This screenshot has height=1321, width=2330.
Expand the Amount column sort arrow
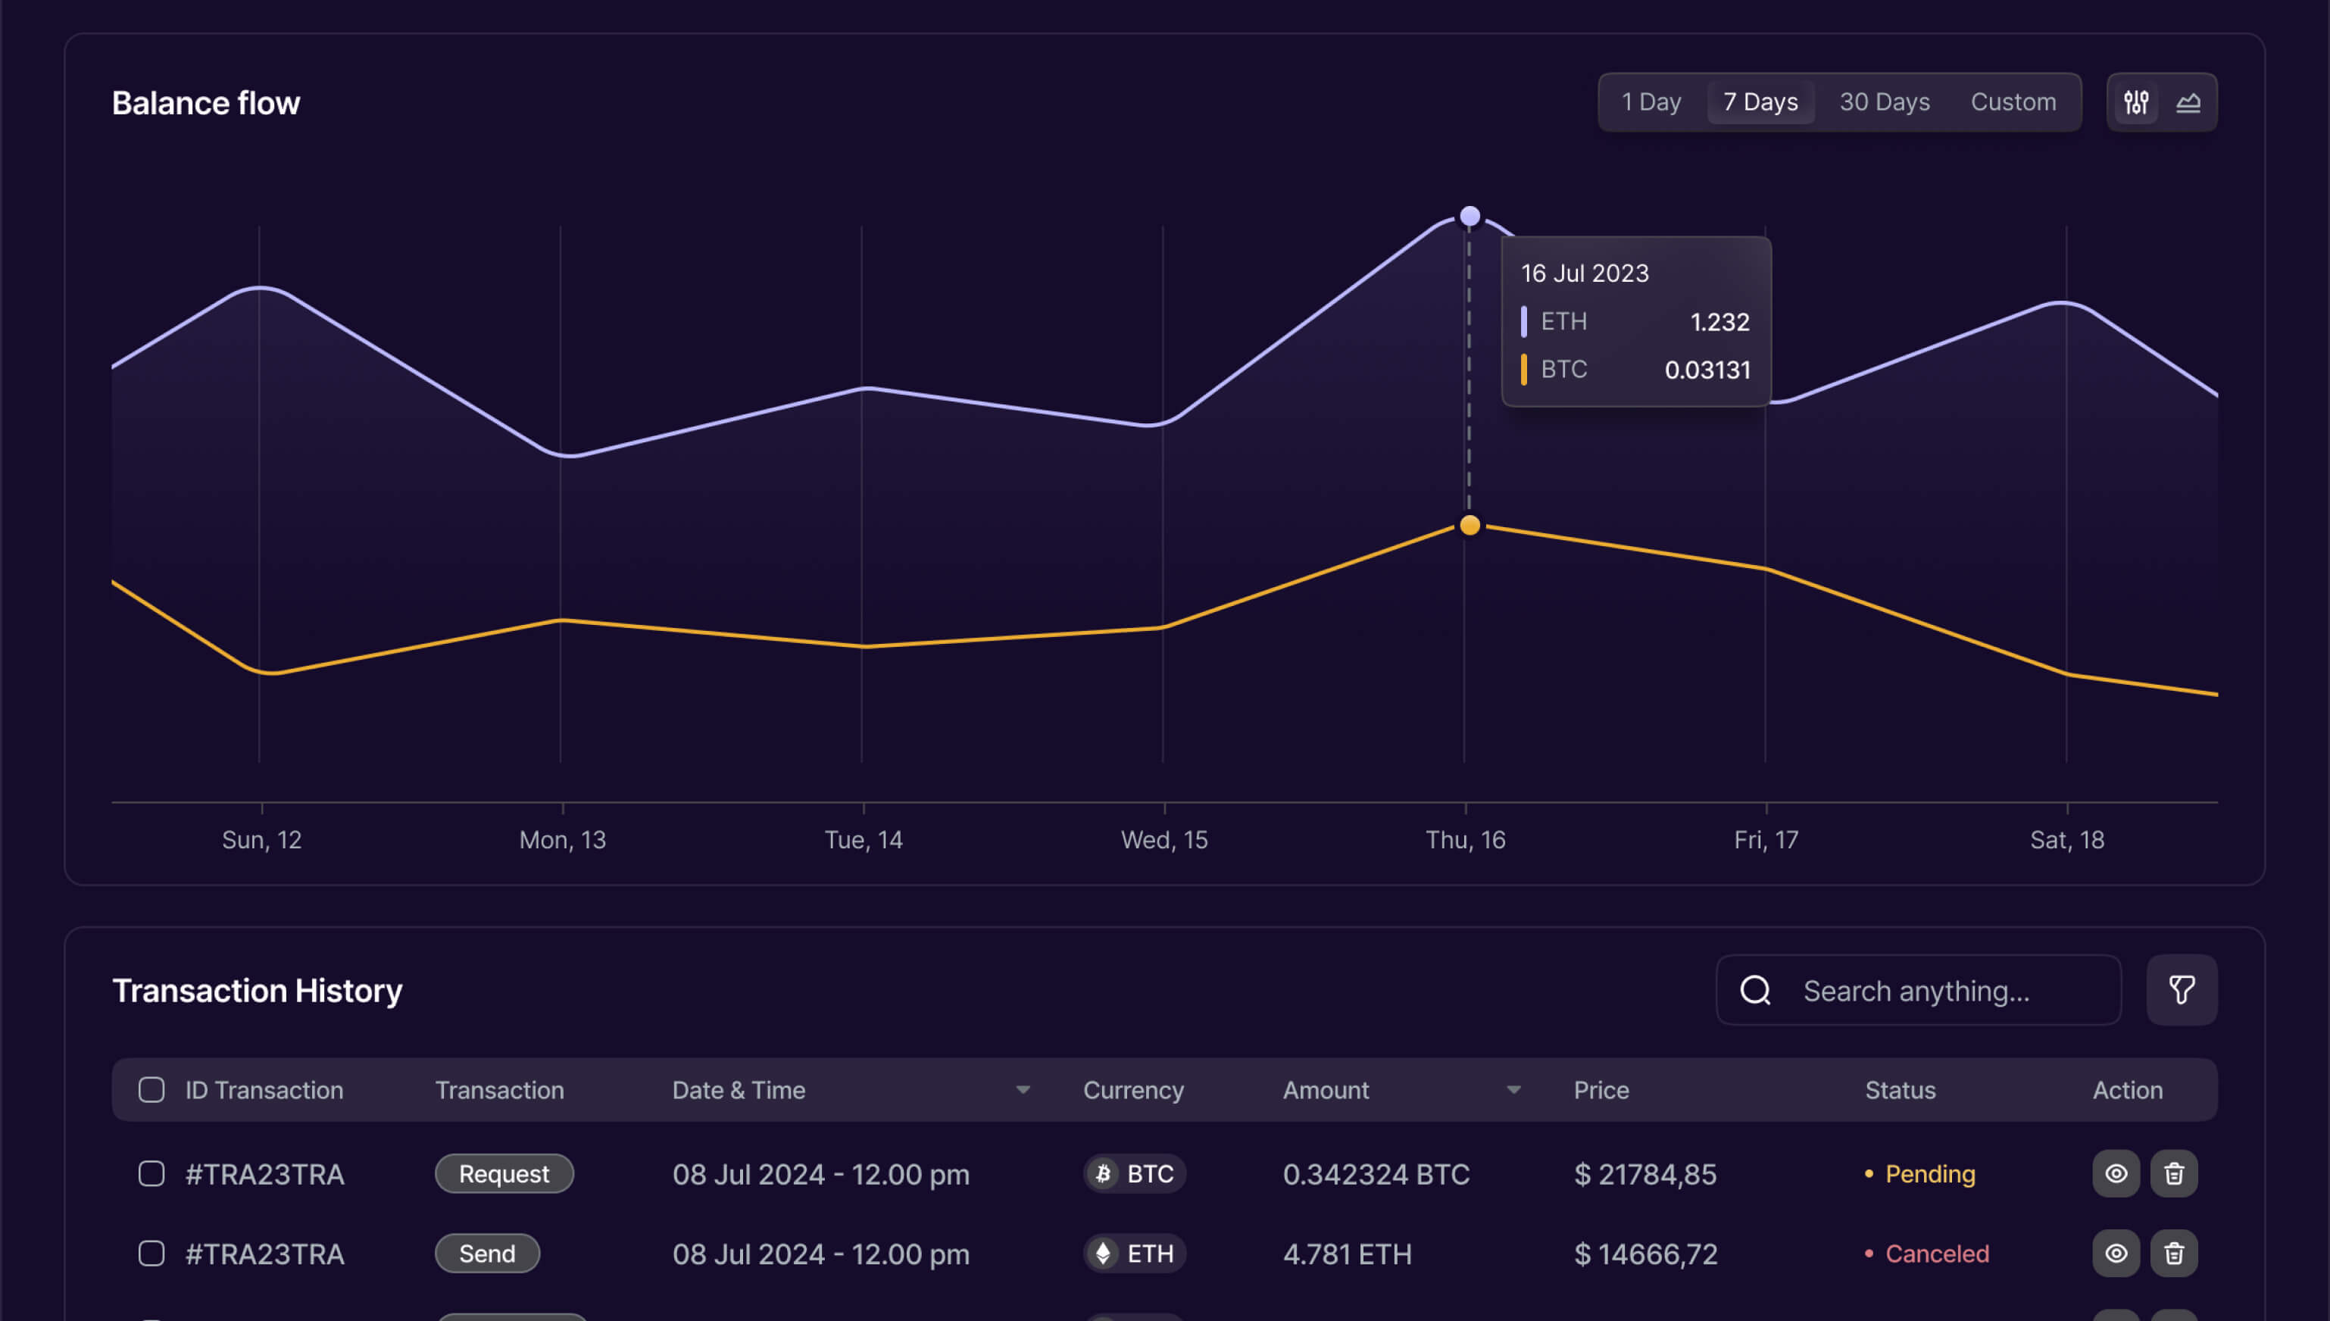[x=1513, y=1090]
